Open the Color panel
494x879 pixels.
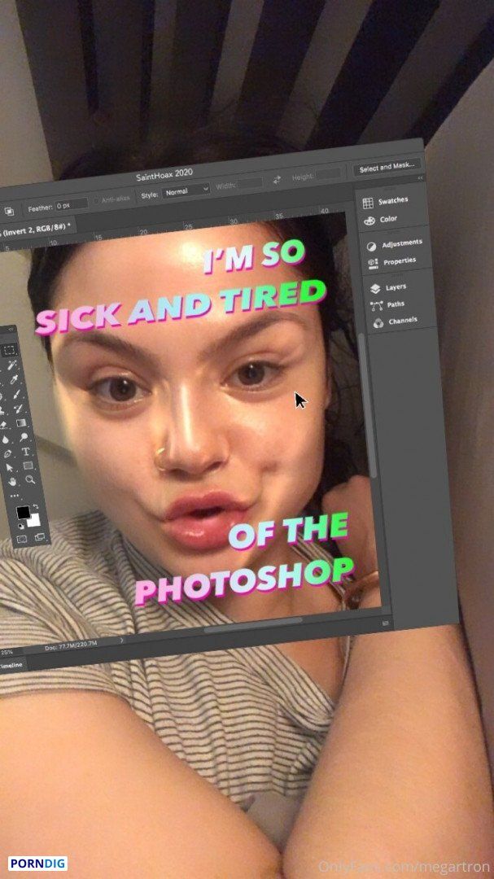point(380,220)
